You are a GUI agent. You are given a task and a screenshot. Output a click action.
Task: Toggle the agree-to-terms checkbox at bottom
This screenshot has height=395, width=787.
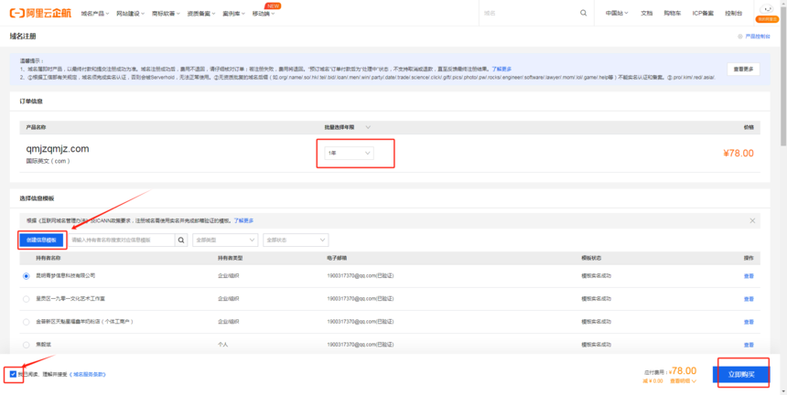click(x=13, y=374)
